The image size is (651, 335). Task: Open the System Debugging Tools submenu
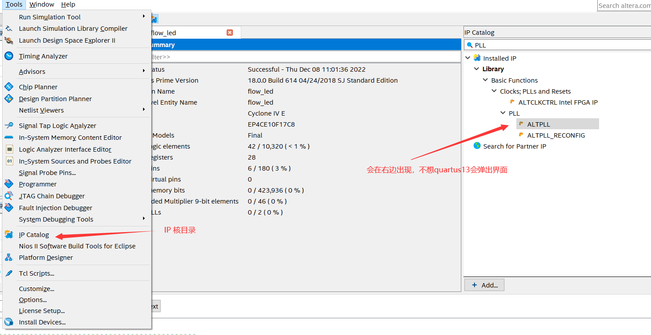(x=77, y=219)
